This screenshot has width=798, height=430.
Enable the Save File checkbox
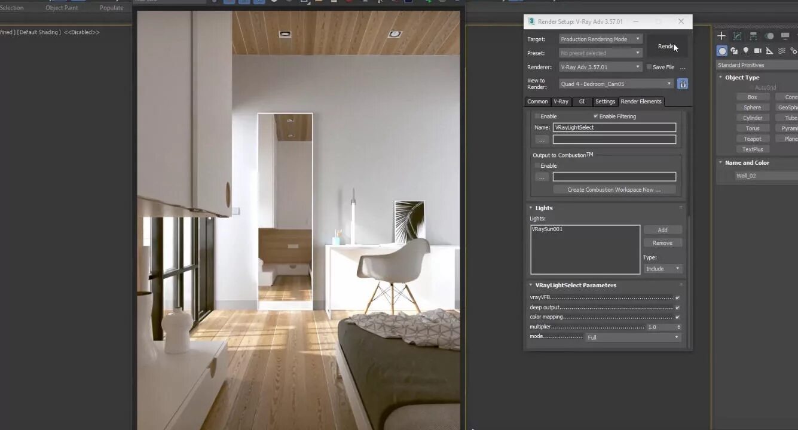coord(649,67)
